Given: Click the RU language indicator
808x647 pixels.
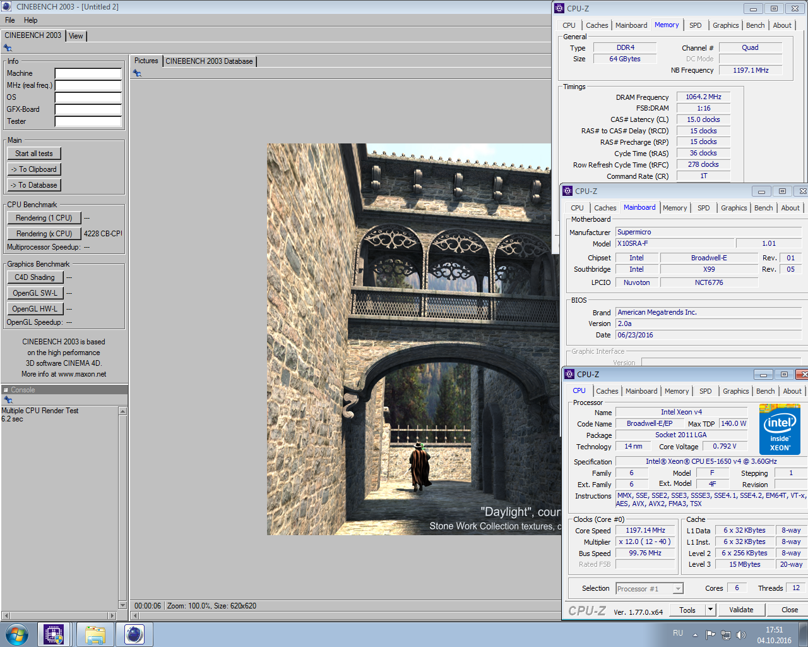Looking at the screenshot, I should [678, 633].
